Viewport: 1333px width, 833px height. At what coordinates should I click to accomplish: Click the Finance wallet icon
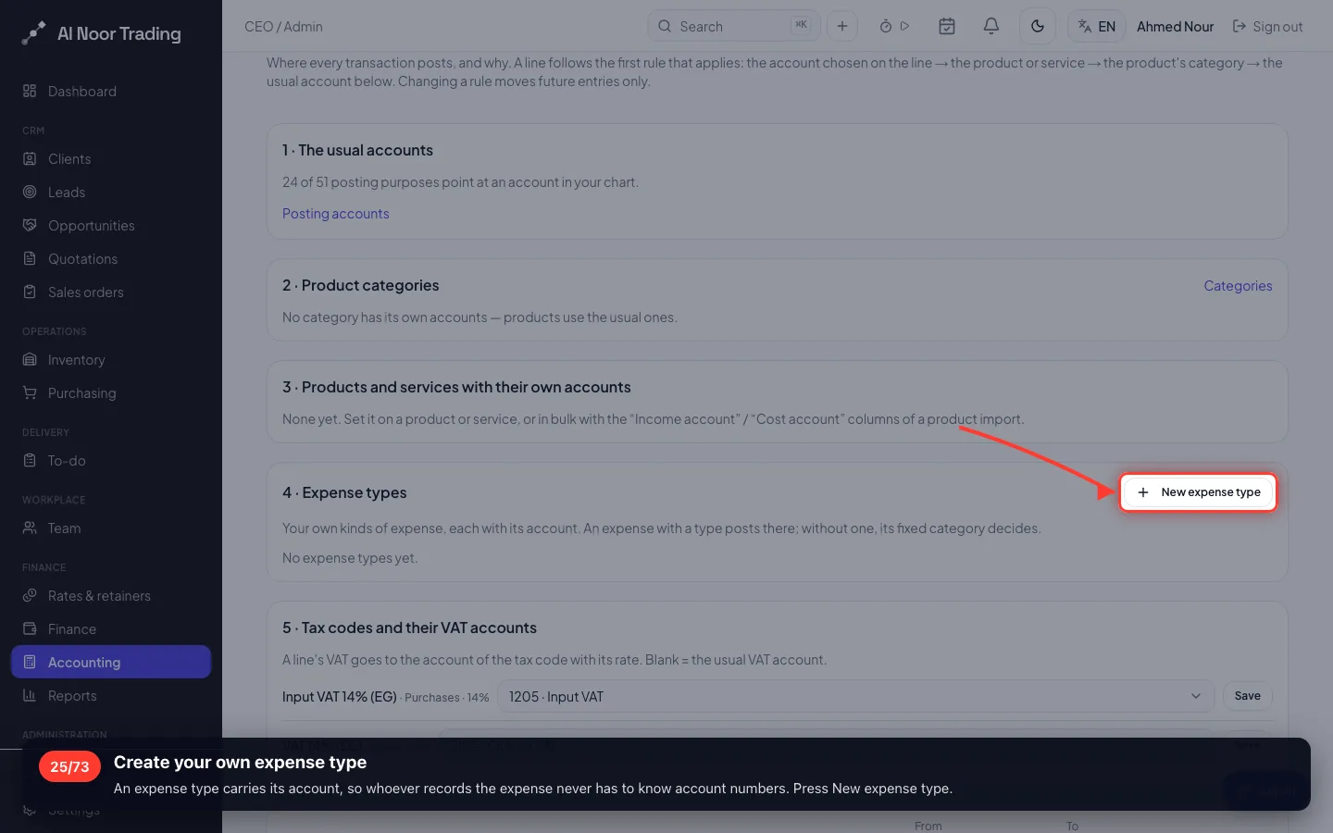(30, 628)
